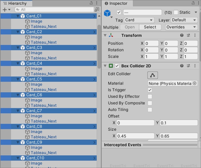Screen dimensions: 201x168
Task: Click the Inspector panel lock icon
Action: point(193,3)
